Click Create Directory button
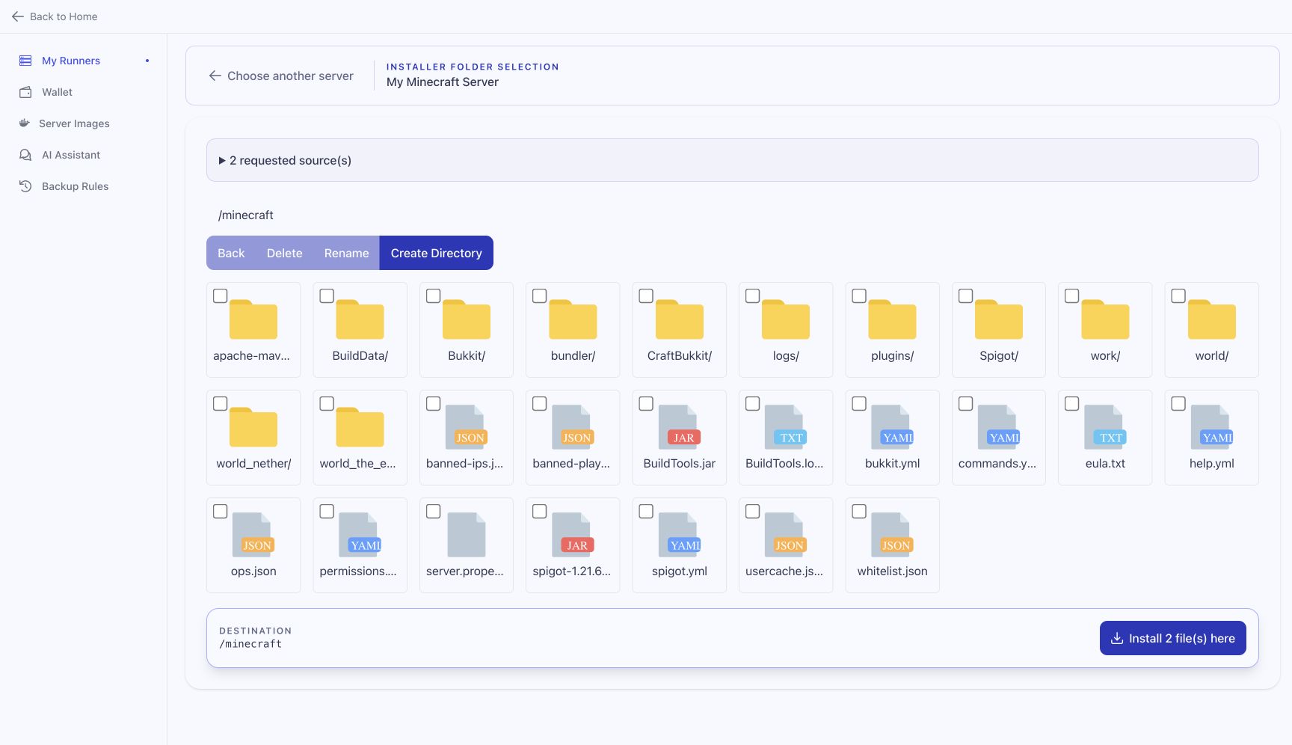Image resolution: width=1292 pixels, height=745 pixels. click(437, 253)
